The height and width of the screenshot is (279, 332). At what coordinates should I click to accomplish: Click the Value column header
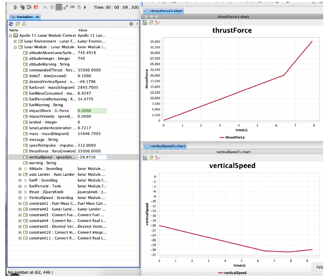83,30
